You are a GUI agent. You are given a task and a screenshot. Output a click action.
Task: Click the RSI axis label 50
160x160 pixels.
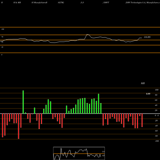pyautogui.click(x=2, y=42)
